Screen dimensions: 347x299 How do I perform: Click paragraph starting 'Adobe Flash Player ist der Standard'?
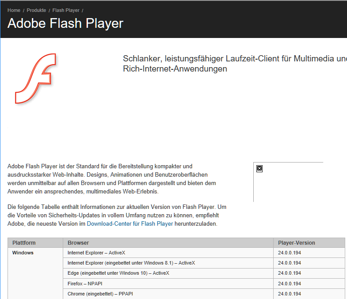click(x=111, y=179)
